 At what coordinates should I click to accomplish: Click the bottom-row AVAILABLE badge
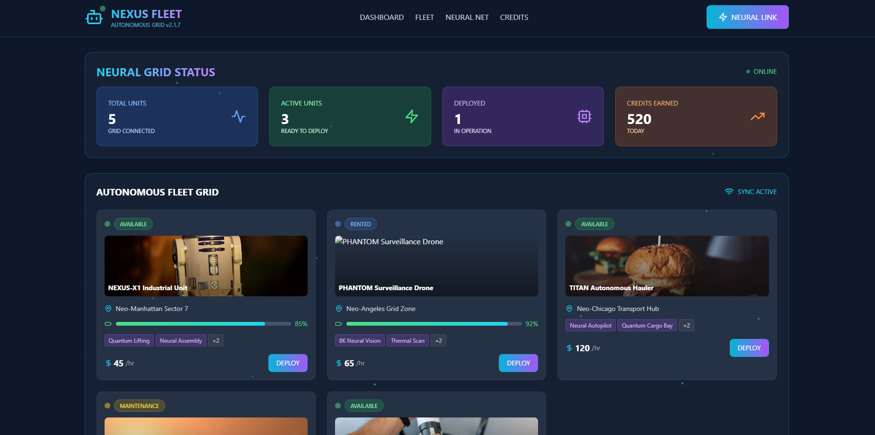[x=364, y=406]
